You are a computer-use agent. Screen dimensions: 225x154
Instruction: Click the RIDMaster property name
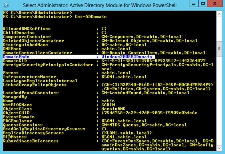point(15,137)
